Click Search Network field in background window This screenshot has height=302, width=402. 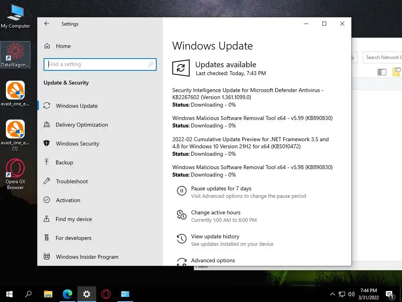[x=382, y=57]
